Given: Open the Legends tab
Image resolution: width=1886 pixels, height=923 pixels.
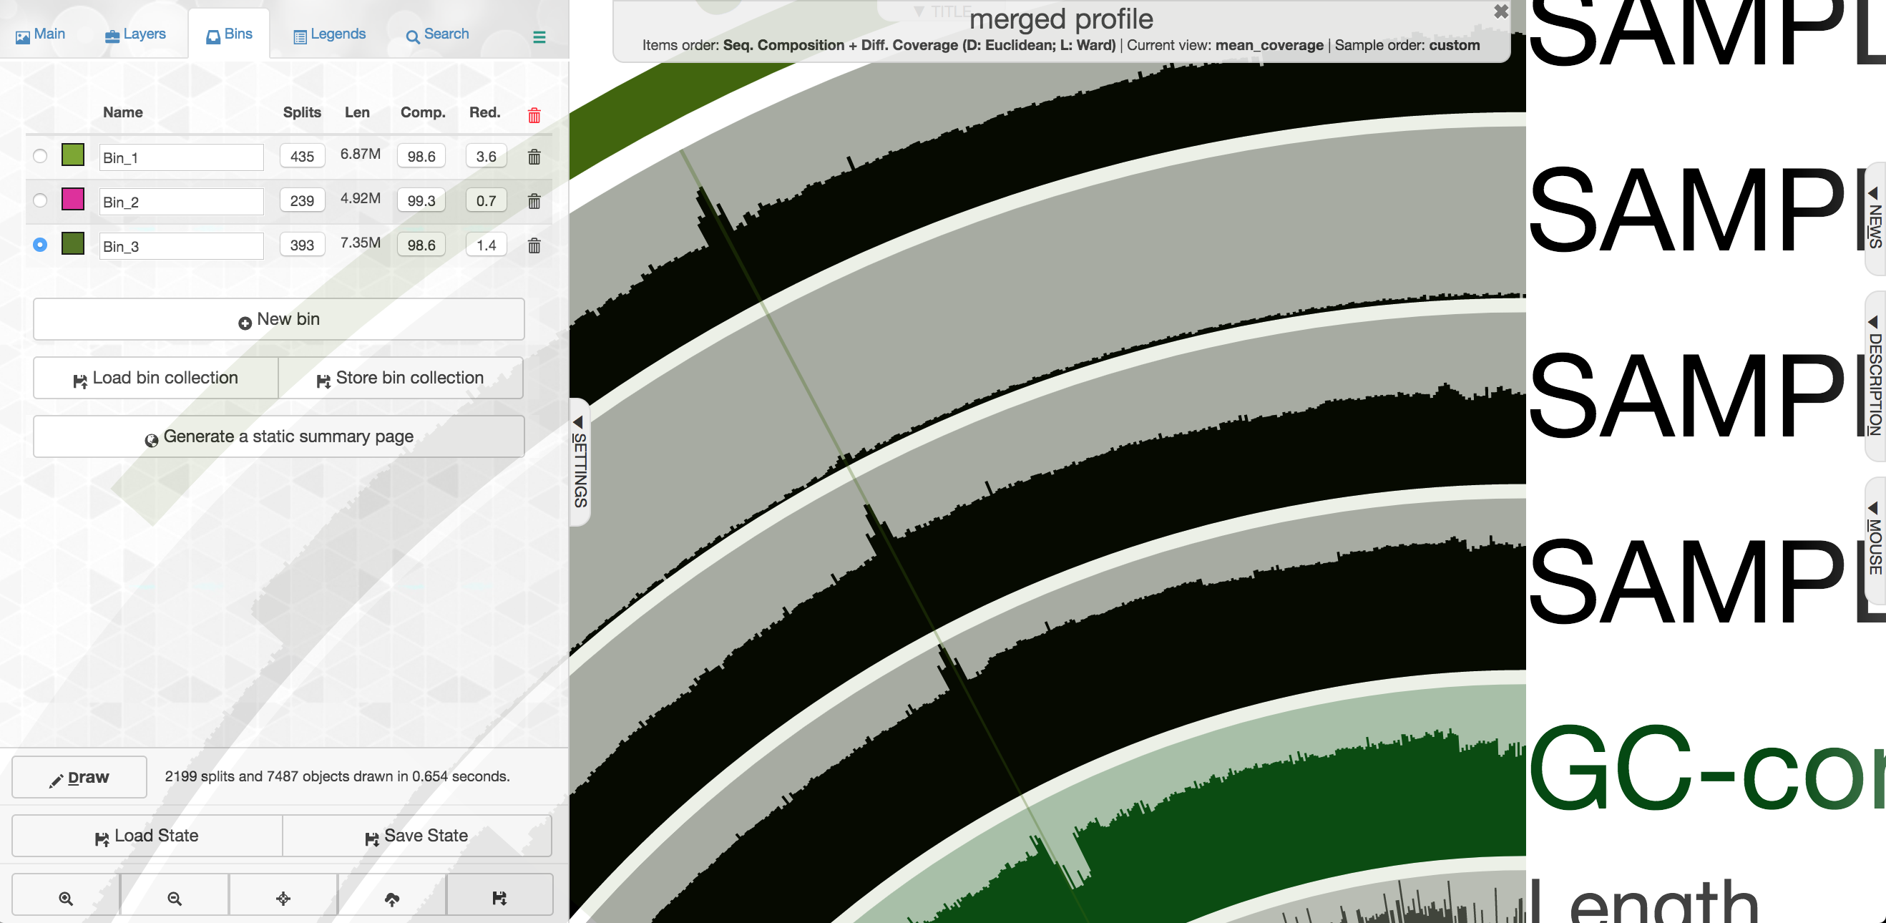Looking at the screenshot, I should pos(328,34).
